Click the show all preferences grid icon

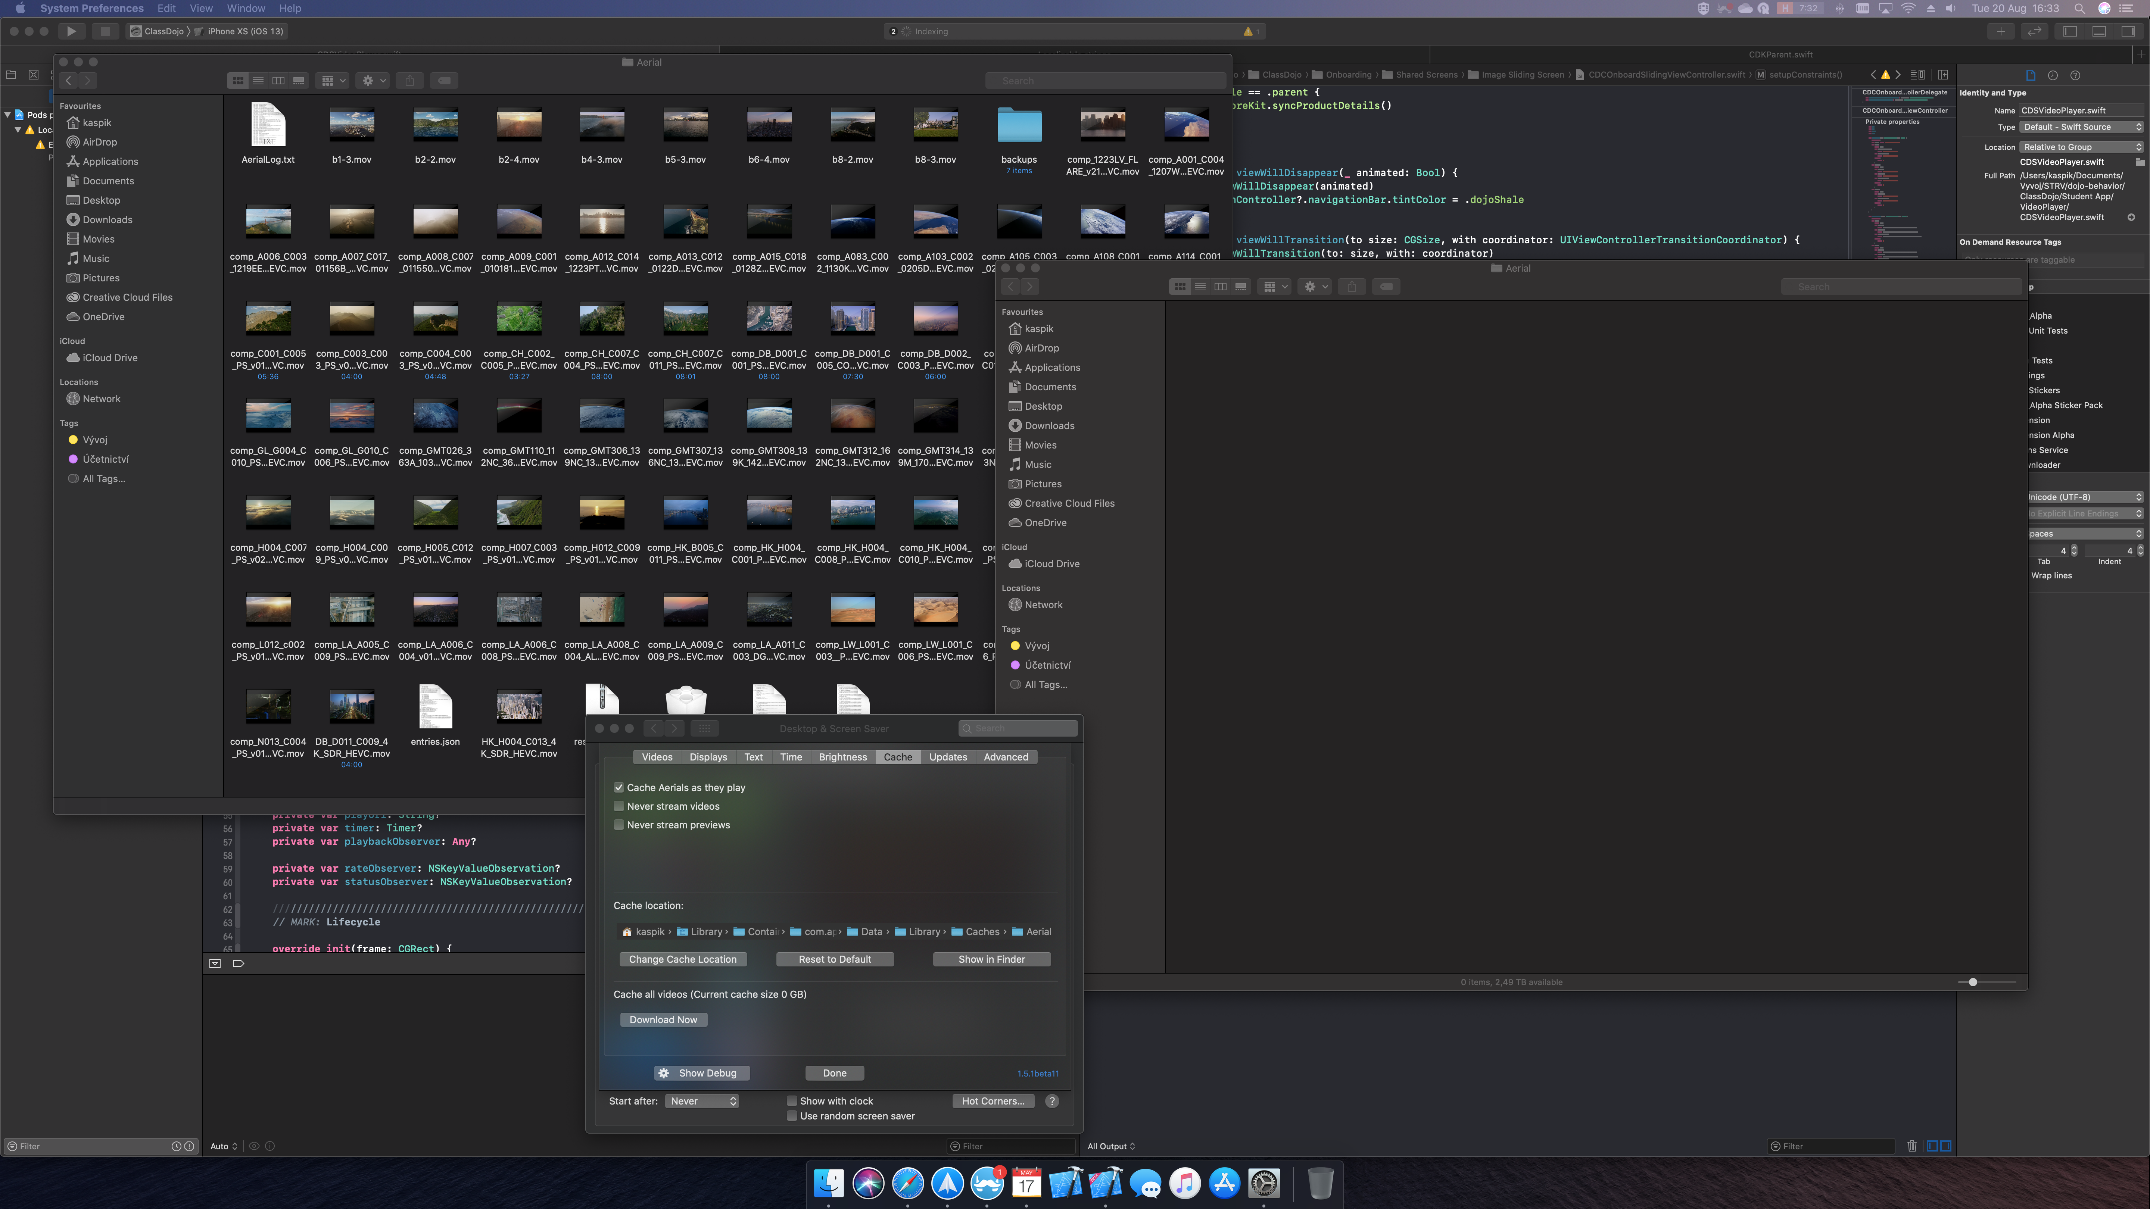704,728
